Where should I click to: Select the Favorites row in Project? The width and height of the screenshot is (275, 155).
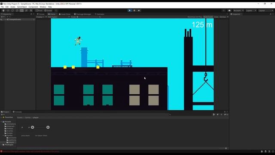pos(8,117)
